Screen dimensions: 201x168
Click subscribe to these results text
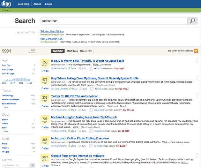pos(180,51)
